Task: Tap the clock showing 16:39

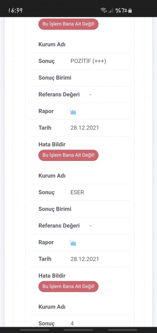Action: pyautogui.click(x=15, y=10)
